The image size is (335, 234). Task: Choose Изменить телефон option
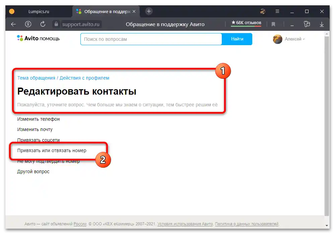coord(39,119)
